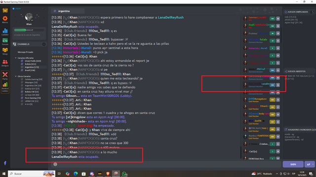316x177 pixels.
Task: Open the Facebook icon in sidebar
Action: [5, 163]
